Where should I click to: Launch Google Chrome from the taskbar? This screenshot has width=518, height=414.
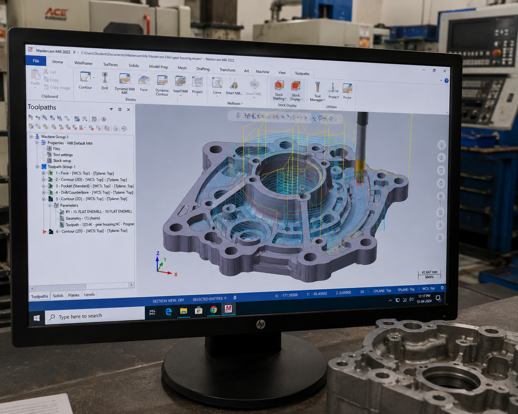pos(213,310)
